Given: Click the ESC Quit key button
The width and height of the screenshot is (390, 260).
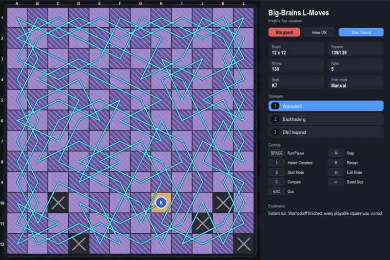Looking at the screenshot, I should pyautogui.click(x=276, y=191).
